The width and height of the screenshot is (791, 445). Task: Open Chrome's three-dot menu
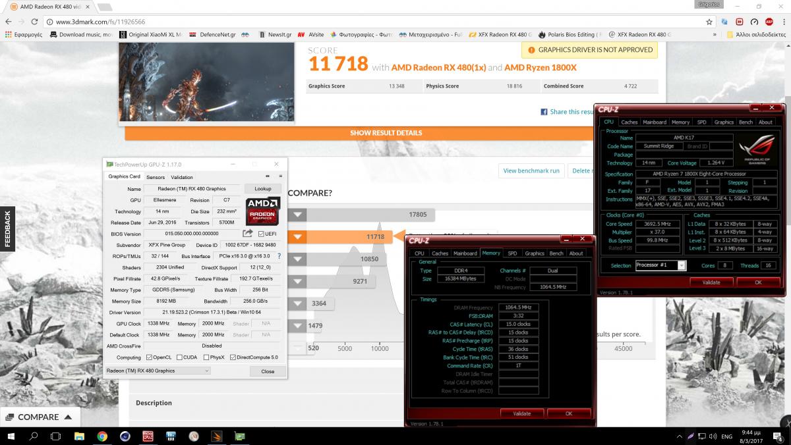(x=783, y=21)
